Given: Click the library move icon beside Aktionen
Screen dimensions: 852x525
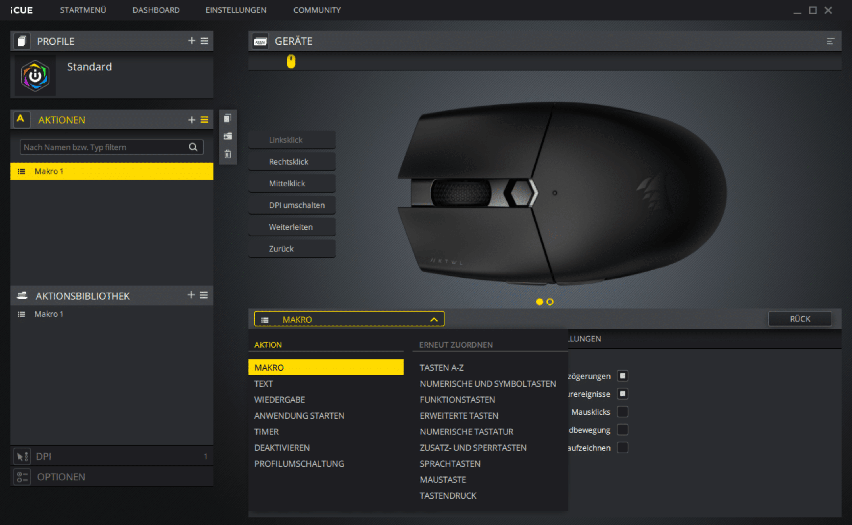Looking at the screenshot, I should coord(227,136).
